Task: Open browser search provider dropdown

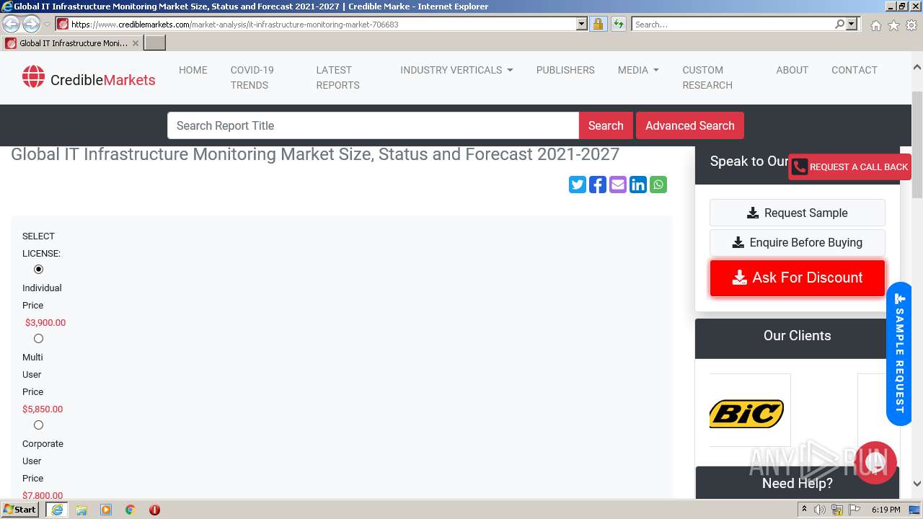Action: (852, 24)
